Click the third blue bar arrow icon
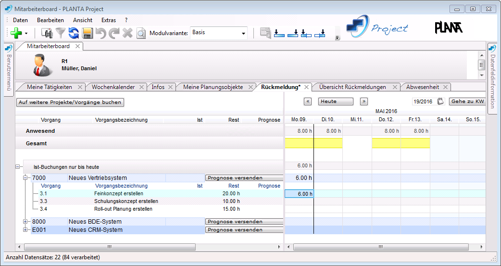 coord(306,33)
